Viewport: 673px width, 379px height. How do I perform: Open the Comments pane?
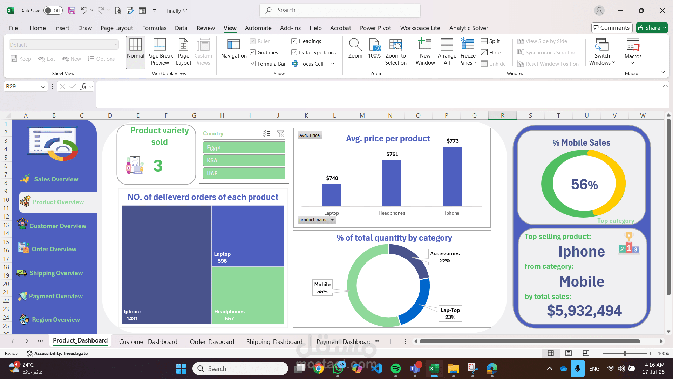point(612,28)
